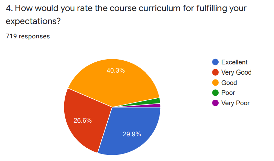
Task: Select the Excellent legend label
Action: [x=234, y=62]
